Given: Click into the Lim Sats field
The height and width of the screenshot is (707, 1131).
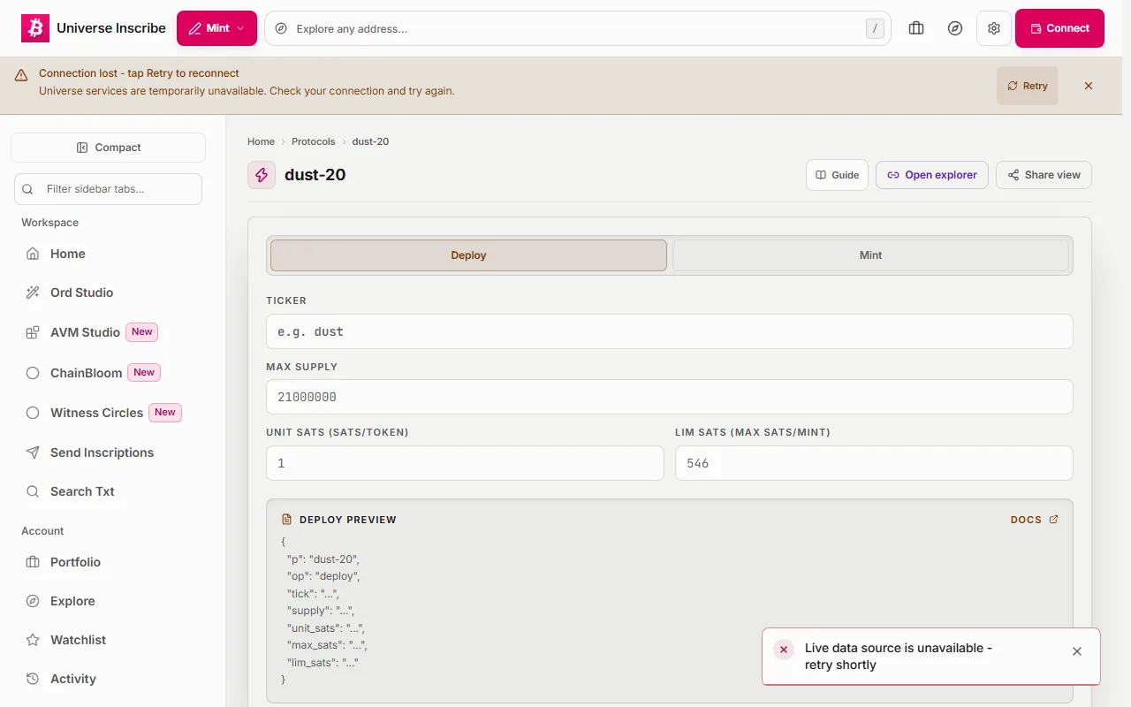Looking at the screenshot, I should point(874,463).
